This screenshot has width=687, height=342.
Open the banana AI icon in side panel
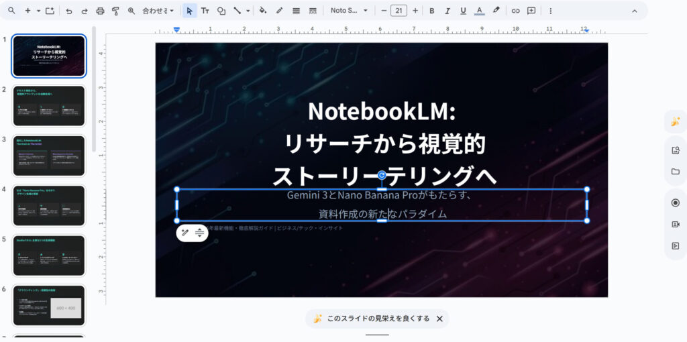click(x=675, y=122)
